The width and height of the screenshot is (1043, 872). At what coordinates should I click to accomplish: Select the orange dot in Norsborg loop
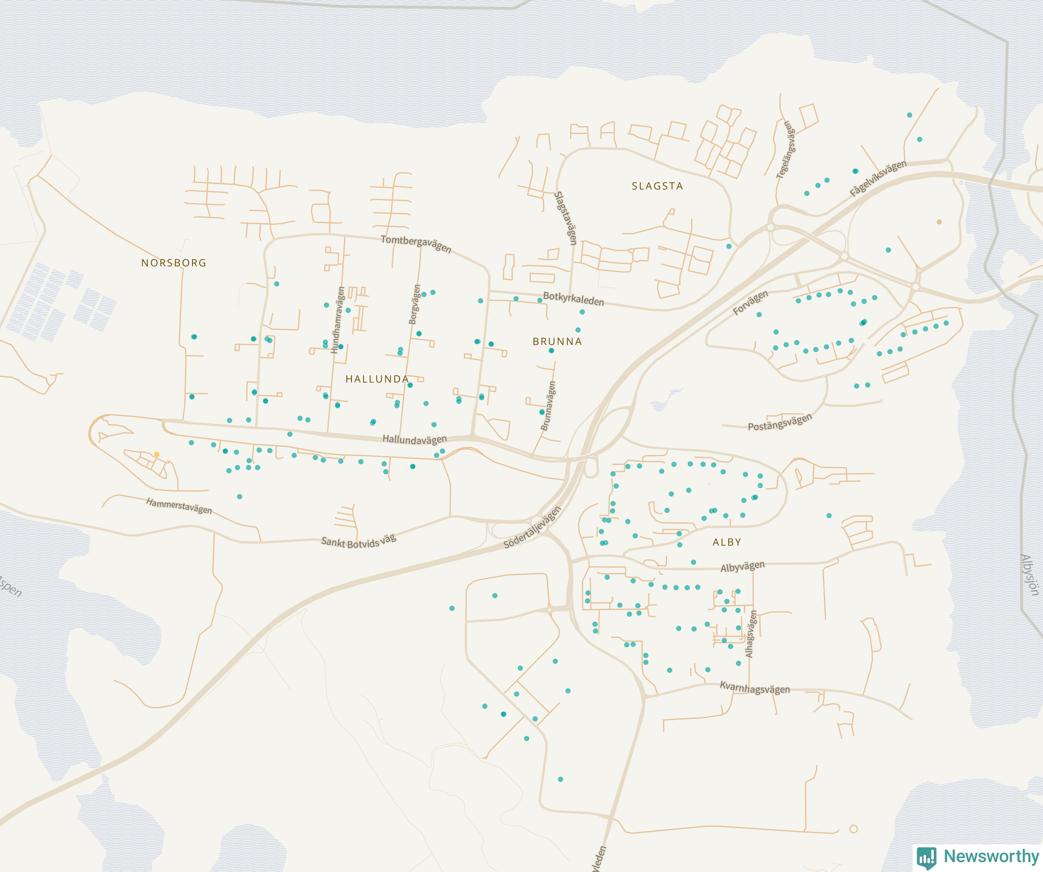coord(156,454)
